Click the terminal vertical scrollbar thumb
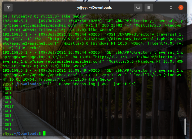This screenshot has height=139, width=192. coord(185,126)
